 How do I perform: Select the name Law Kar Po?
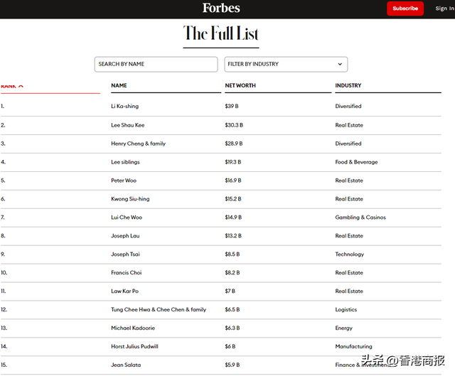(x=125, y=291)
